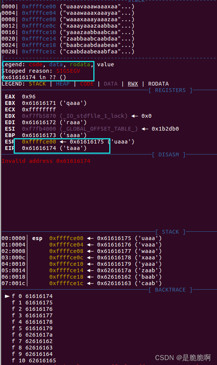Click value 0x1b2db0 in ESI row
Screen dimensions: 217x365
pos(165,129)
